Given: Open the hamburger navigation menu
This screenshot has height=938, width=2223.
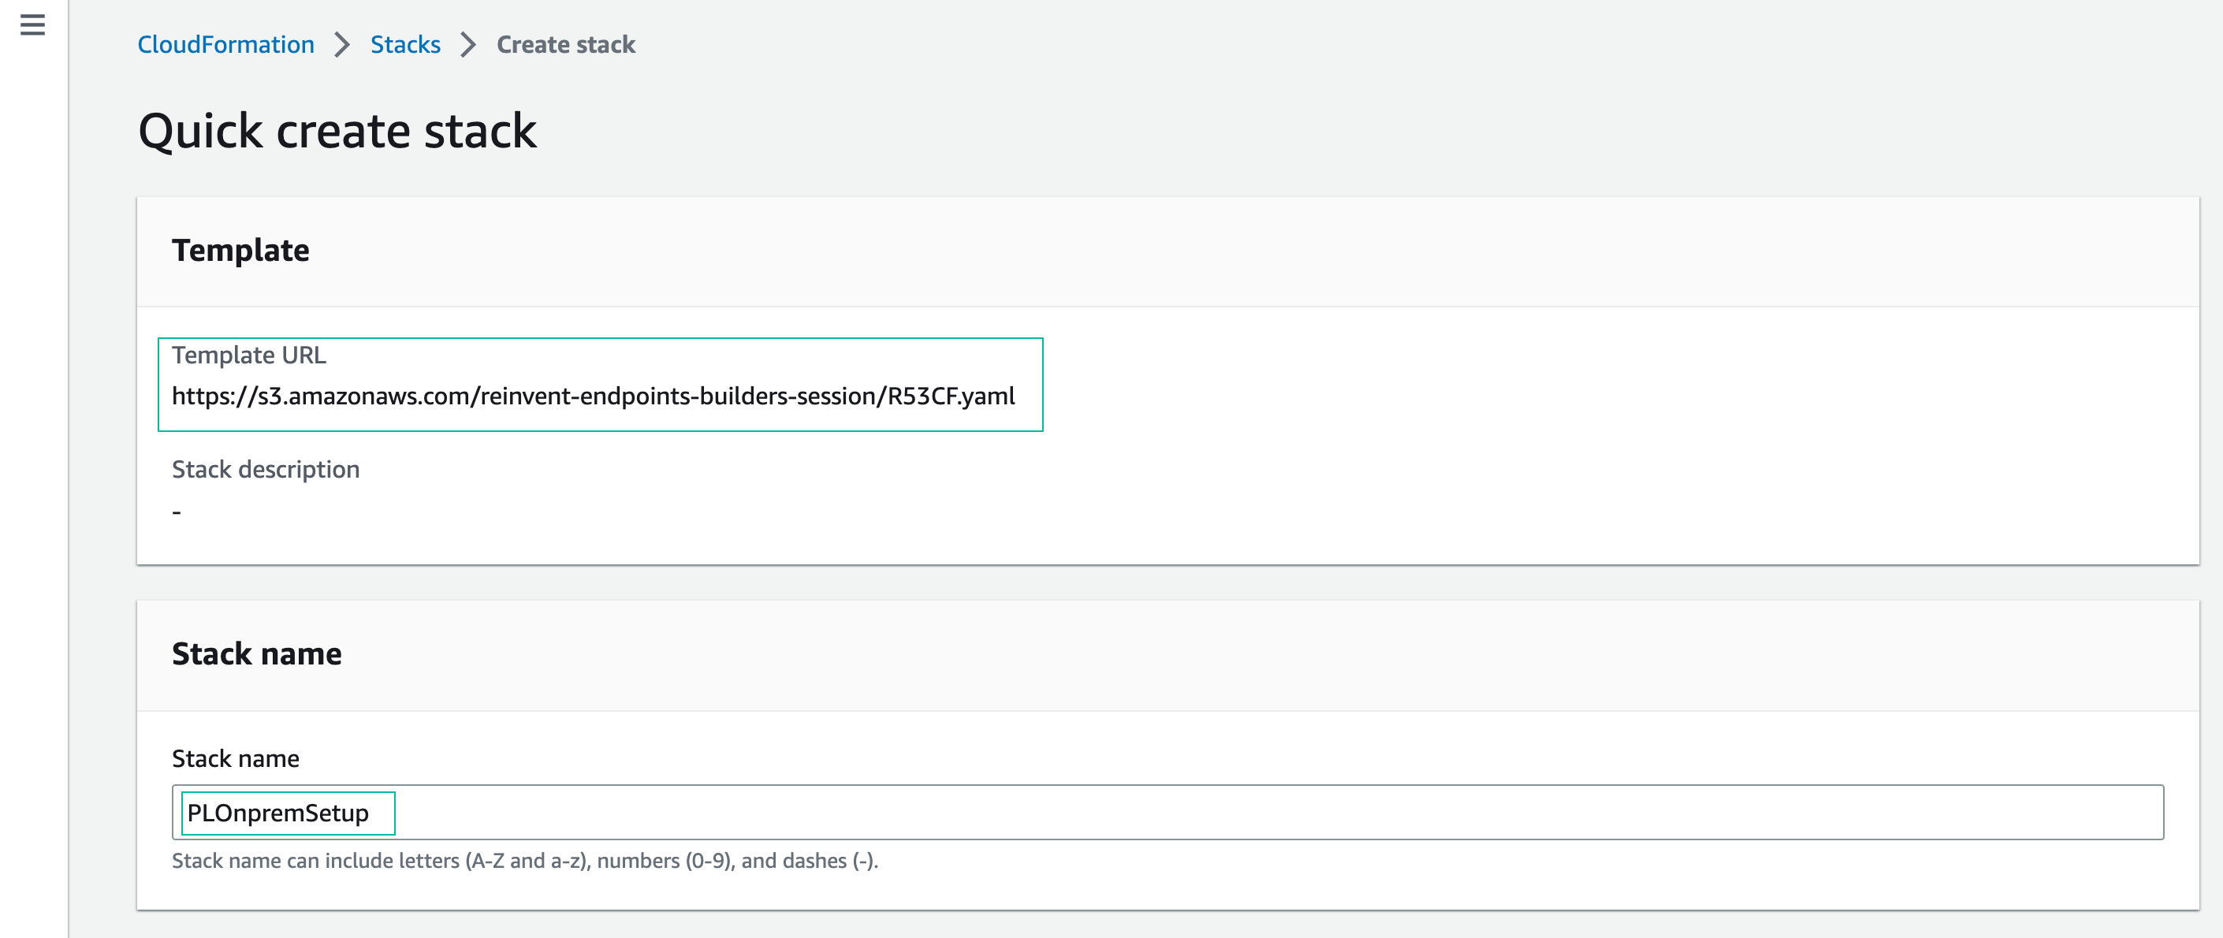Looking at the screenshot, I should (32, 25).
